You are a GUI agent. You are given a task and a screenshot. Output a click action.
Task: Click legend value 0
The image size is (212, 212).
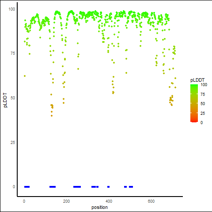(x=201, y=123)
